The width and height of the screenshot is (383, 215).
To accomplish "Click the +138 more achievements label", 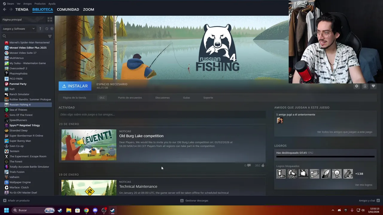I will tap(359, 174).
